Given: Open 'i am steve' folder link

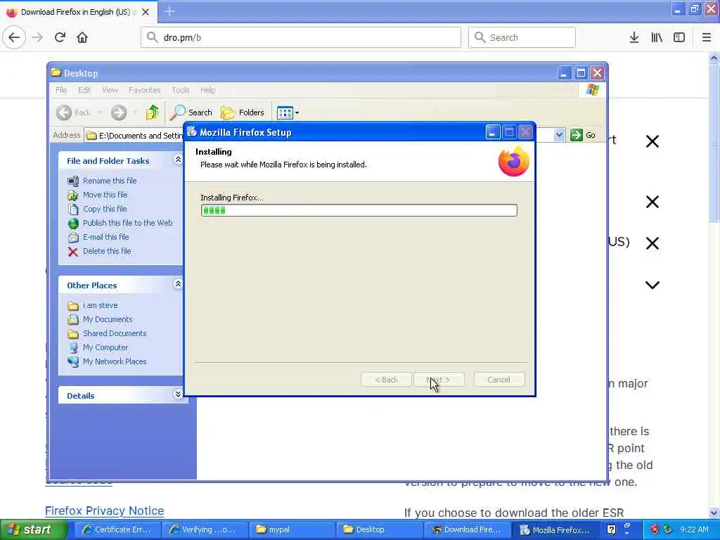Looking at the screenshot, I should (100, 305).
